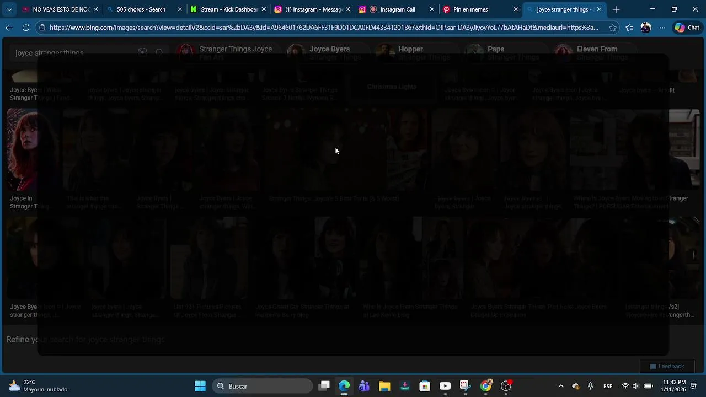Change the ESP input language
The width and height of the screenshot is (706, 397).
click(x=608, y=386)
